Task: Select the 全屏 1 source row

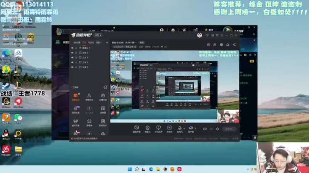Action: point(90,67)
